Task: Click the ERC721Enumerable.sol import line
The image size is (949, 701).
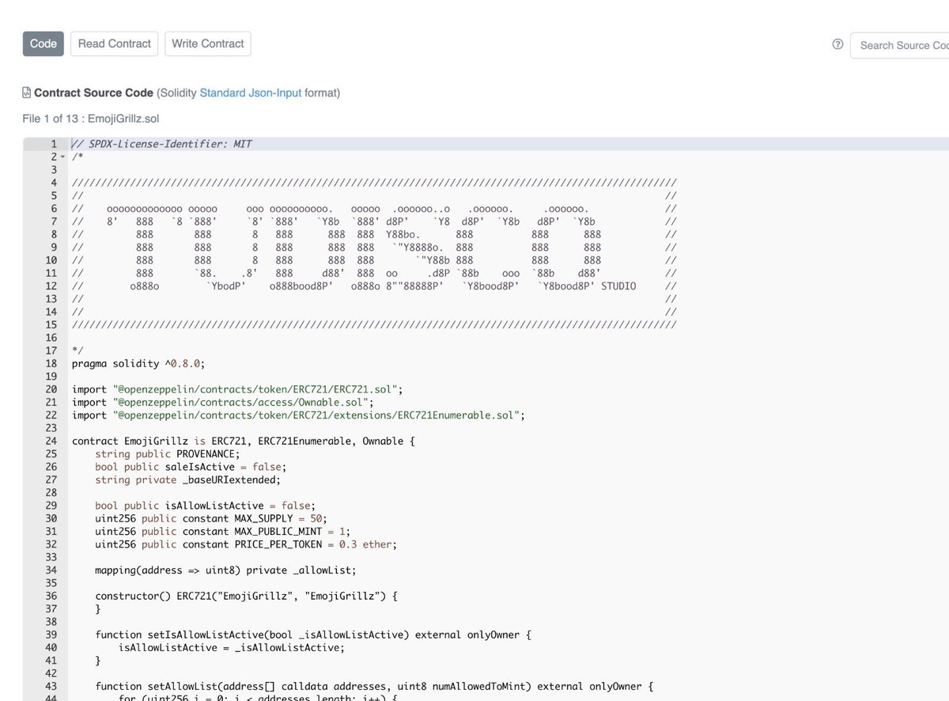Action: [x=298, y=415]
